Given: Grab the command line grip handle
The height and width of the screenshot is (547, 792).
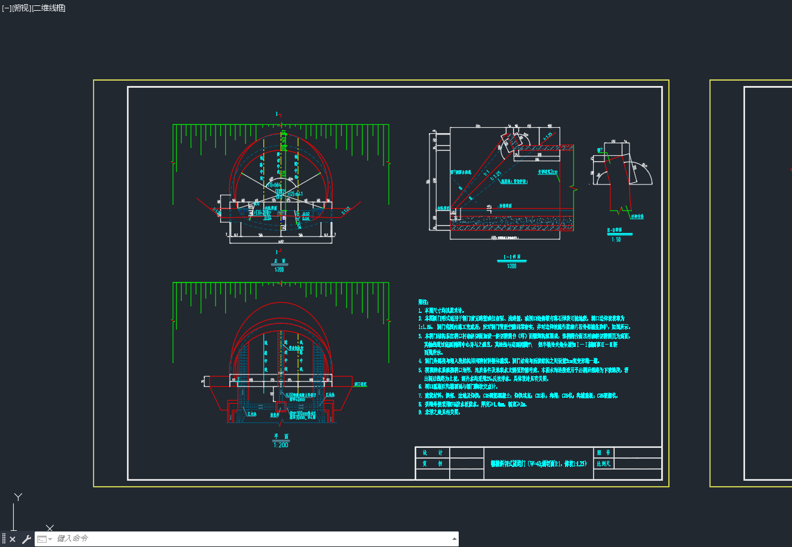Looking at the screenshot, I should [x=4, y=539].
